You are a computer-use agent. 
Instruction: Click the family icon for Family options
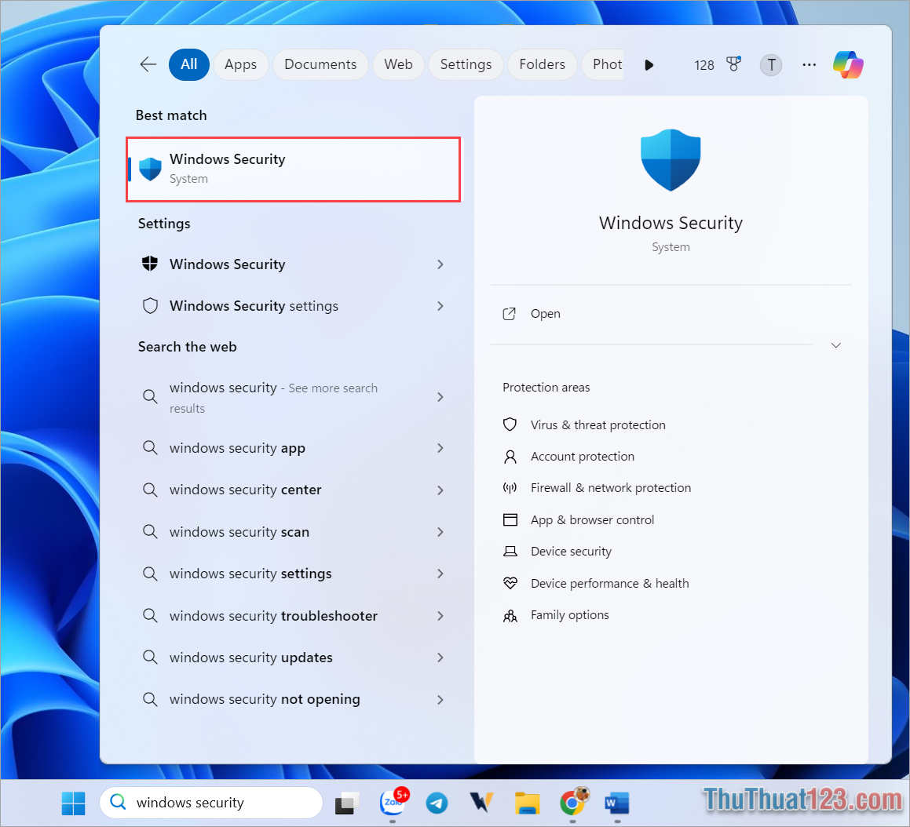(510, 615)
